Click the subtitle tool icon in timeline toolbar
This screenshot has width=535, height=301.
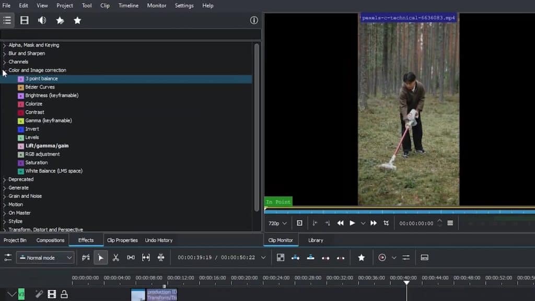(x=425, y=257)
